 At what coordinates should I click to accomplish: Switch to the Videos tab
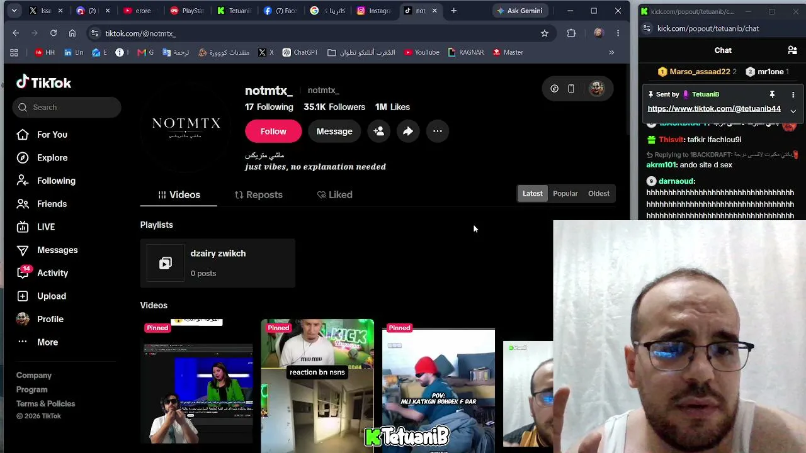click(x=179, y=195)
